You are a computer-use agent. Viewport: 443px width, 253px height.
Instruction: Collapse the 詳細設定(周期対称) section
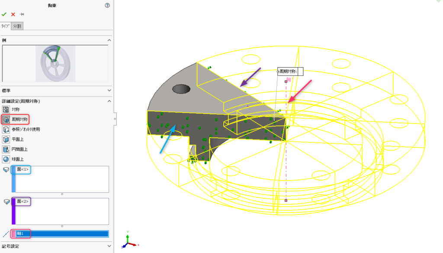point(109,101)
